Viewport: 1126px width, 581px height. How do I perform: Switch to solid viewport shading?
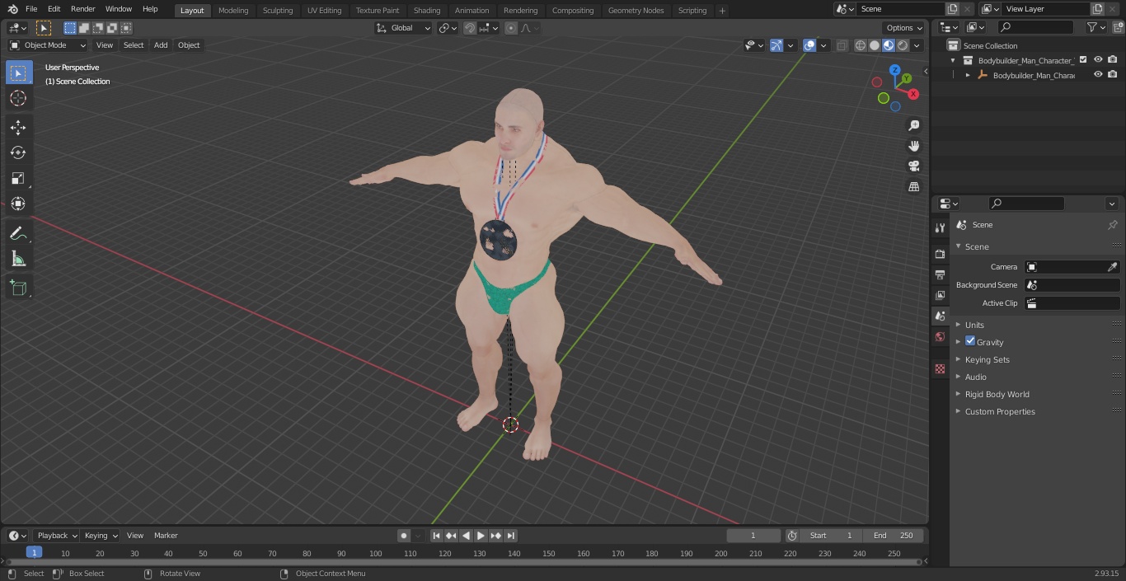click(x=875, y=45)
